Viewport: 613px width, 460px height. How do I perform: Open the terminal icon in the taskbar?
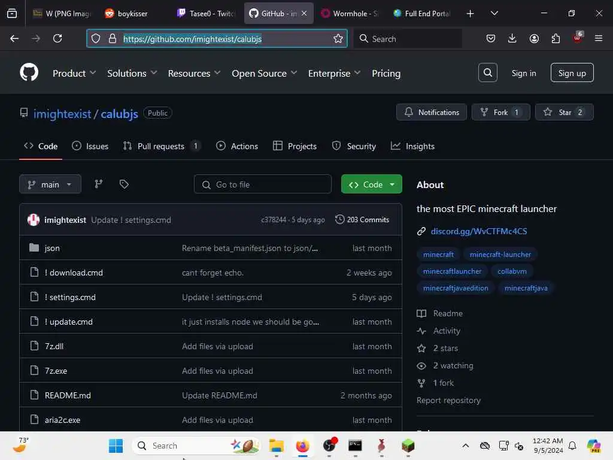point(355,446)
